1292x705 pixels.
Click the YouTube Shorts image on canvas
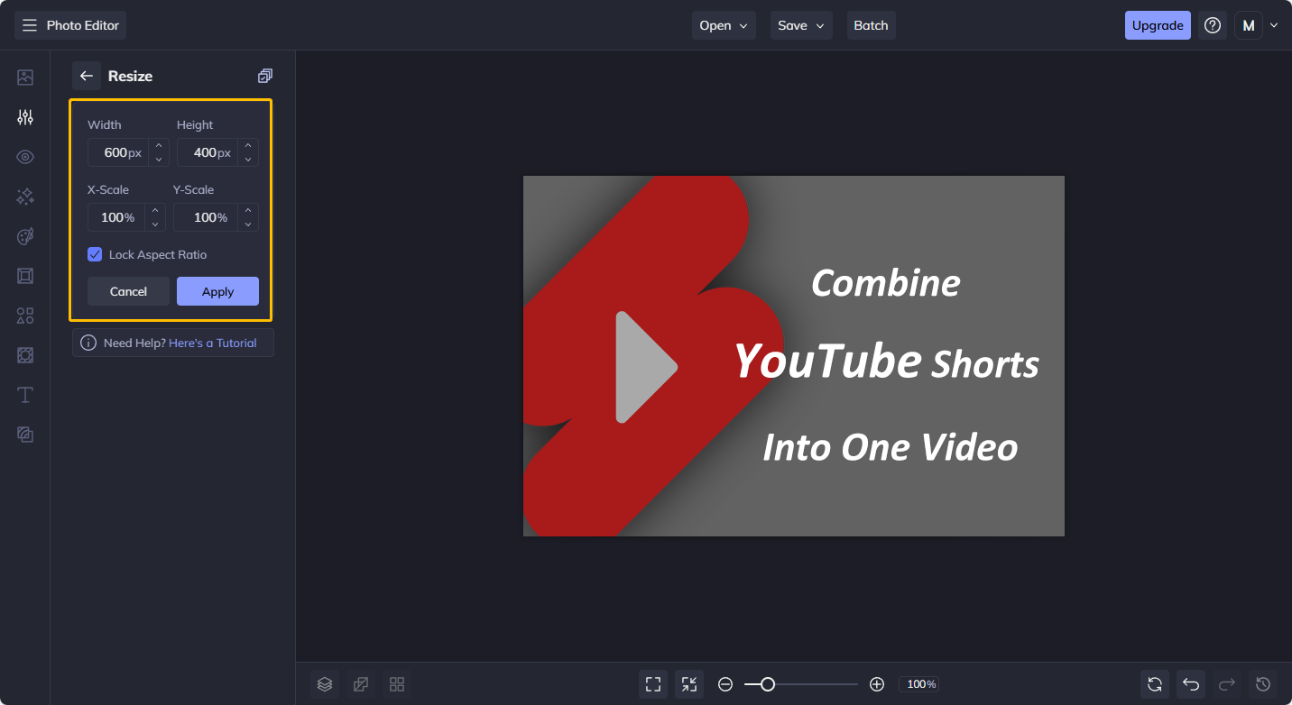(794, 356)
